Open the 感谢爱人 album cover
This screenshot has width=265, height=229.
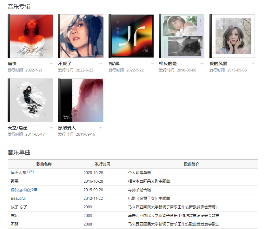click(81, 100)
